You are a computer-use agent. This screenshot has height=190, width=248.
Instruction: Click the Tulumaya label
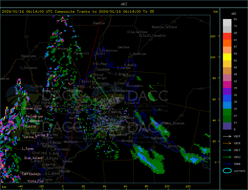coord(103,69)
